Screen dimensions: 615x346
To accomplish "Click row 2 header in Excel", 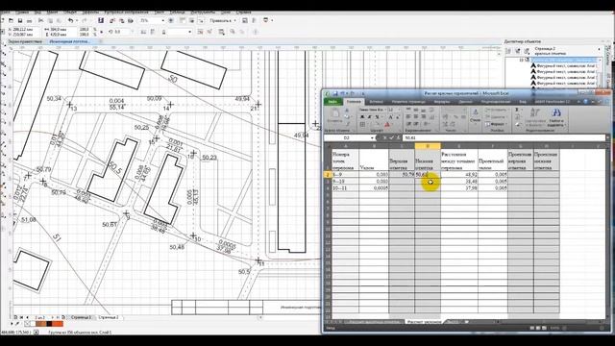I will pyautogui.click(x=328, y=174).
